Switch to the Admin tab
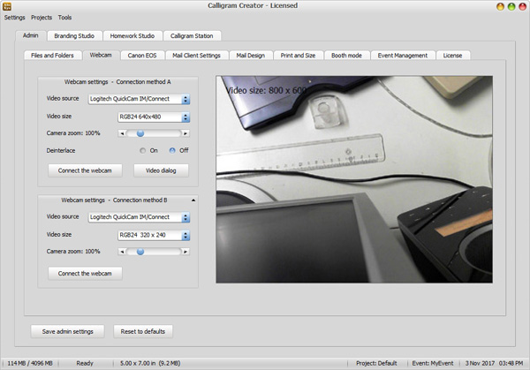 tap(30, 35)
